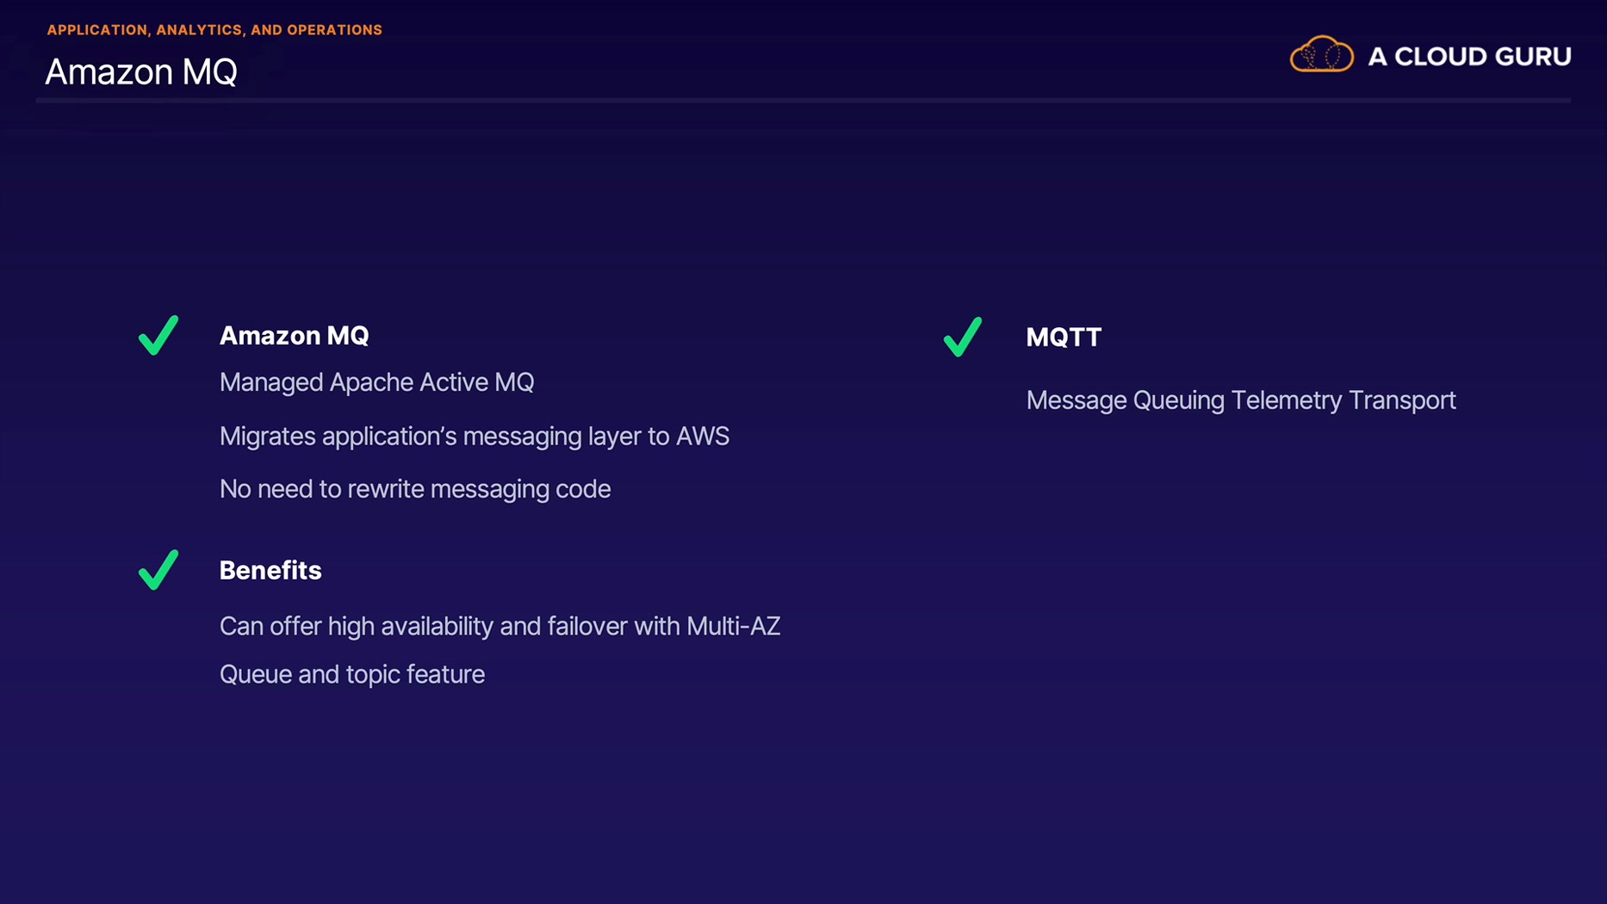Click the green checkmark beside MQTT
1607x904 pixels.
point(963,337)
